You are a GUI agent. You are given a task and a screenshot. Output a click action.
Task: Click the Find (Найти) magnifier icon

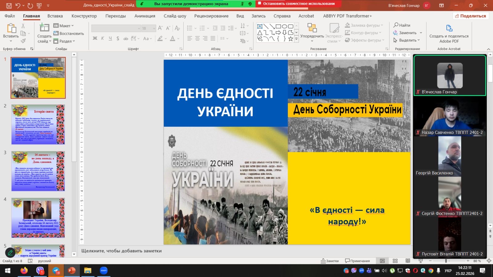(396, 25)
